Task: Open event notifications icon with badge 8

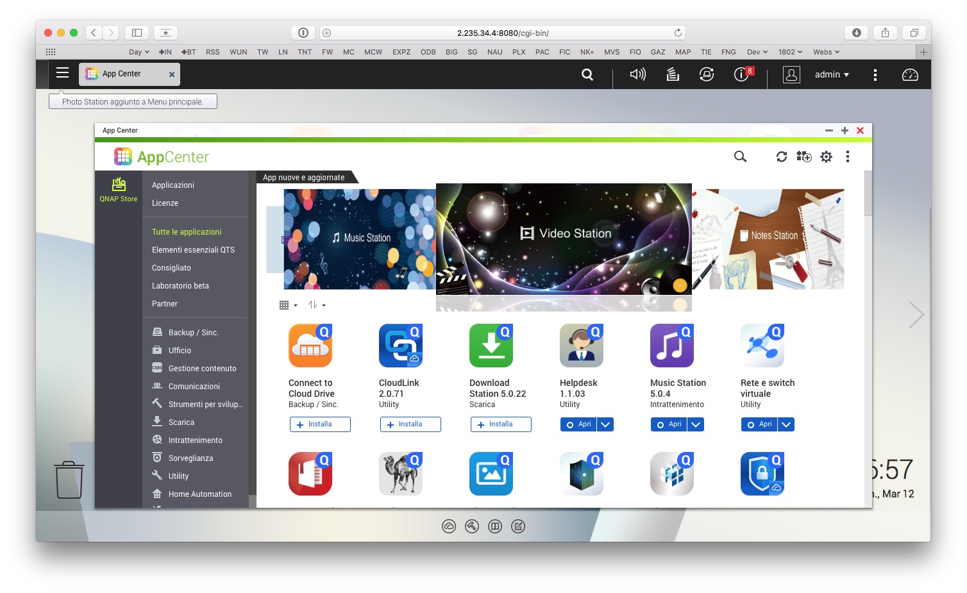Action: [742, 74]
